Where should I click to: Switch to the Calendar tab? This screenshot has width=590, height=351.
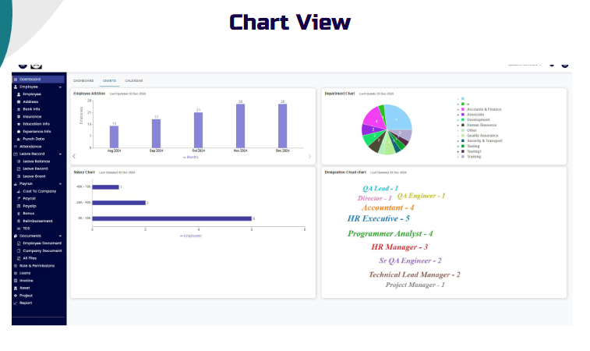[133, 80]
